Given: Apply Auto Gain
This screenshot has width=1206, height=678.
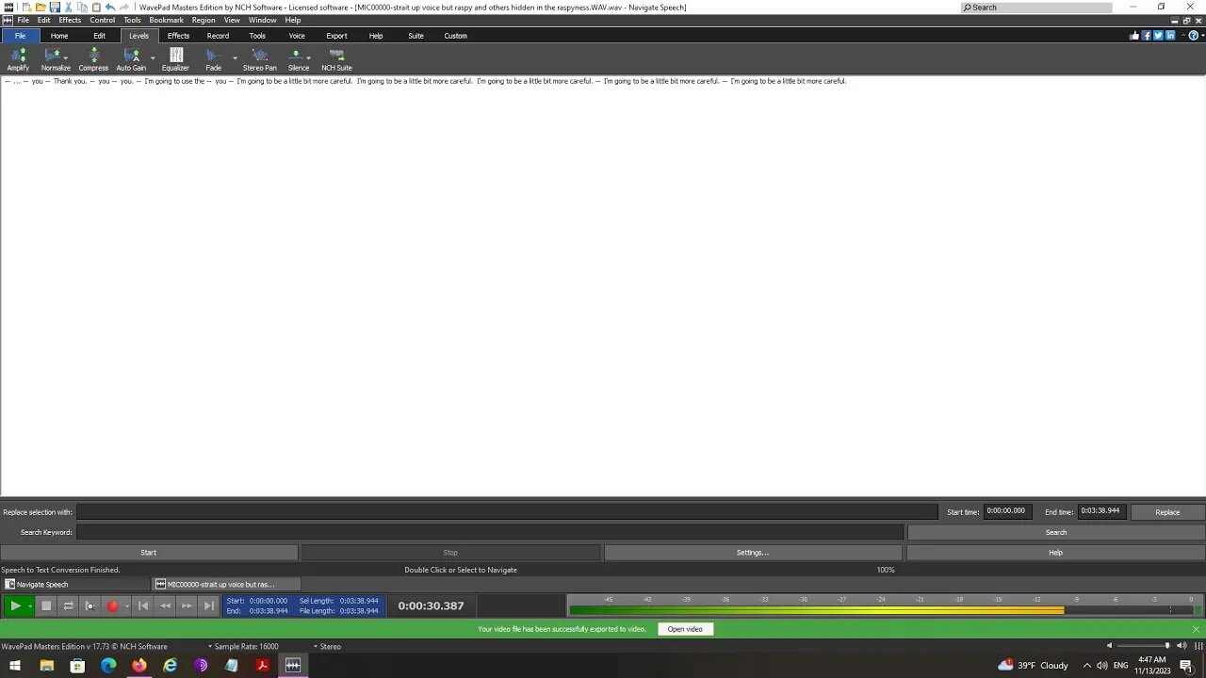Looking at the screenshot, I should [131, 59].
